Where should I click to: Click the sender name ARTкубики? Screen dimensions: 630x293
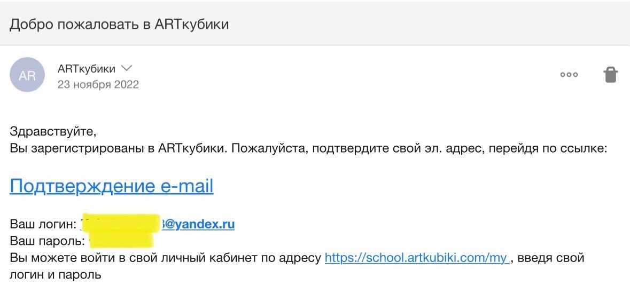tap(86, 69)
